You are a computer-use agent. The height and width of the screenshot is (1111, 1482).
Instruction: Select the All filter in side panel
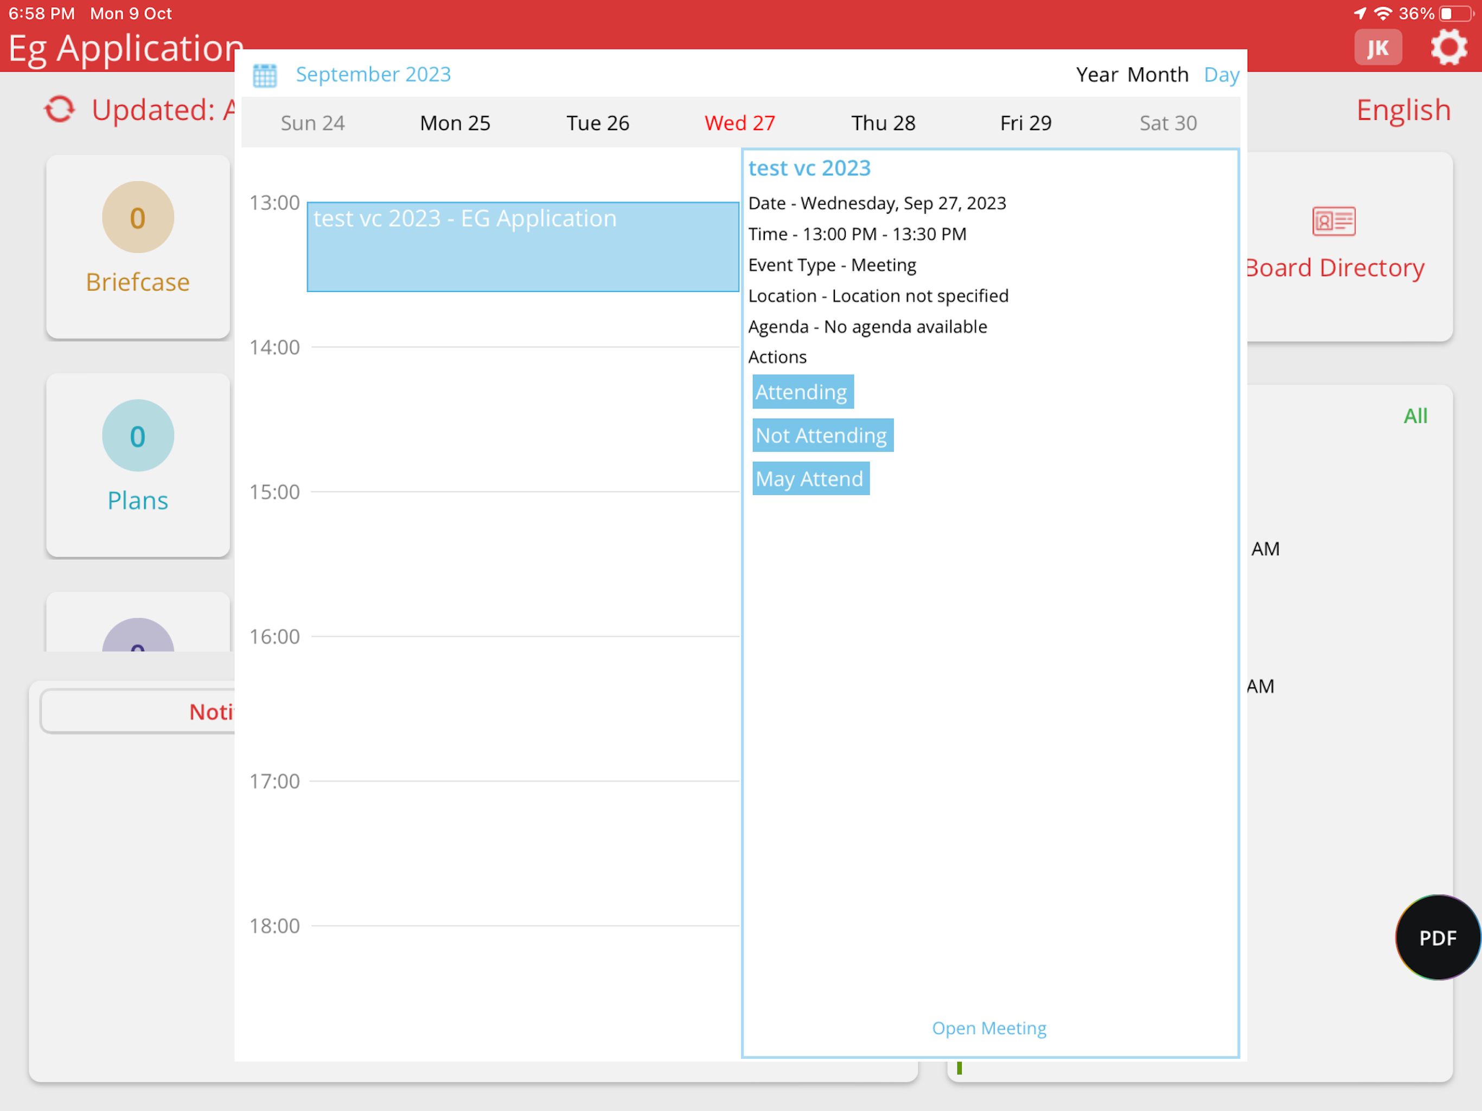pyautogui.click(x=1415, y=416)
